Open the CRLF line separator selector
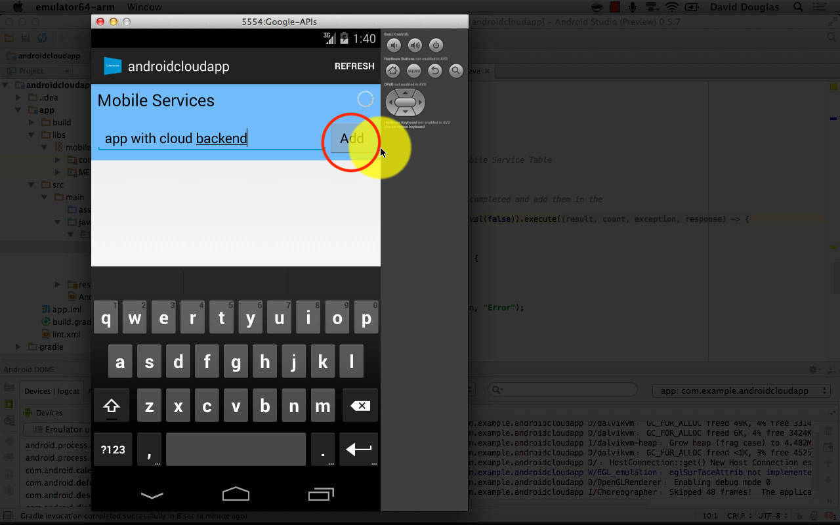 click(740, 516)
